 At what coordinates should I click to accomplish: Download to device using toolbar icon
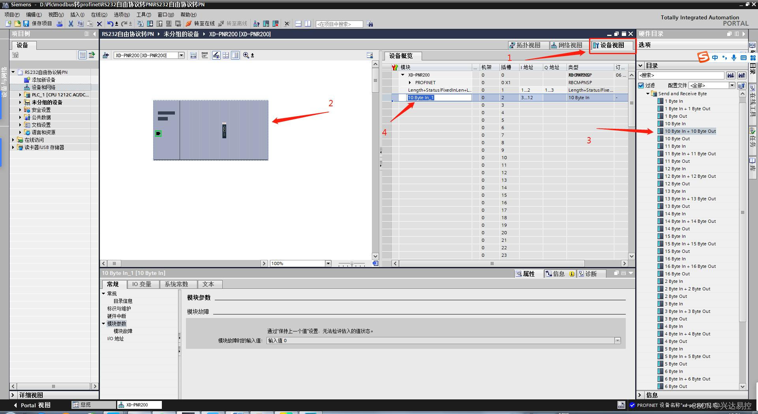[x=150, y=24]
